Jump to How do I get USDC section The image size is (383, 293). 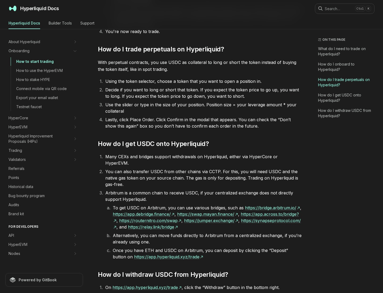click(339, 98)
